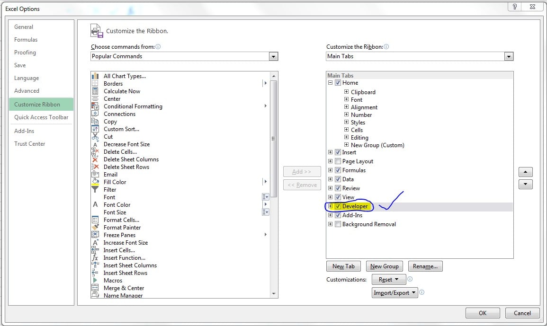Toggle the View tab checkbox
The image size is (547, 326).
pos(338,197)
